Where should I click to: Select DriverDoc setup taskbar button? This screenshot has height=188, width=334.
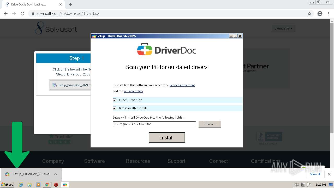pyautogui.click(x=65, y=185)
